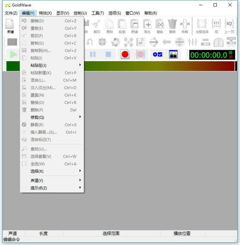This screenshot has width=240, height=245.
Task: Click the Paste New (新建) clipboard toolbar icon
Action: pos(134,26)
